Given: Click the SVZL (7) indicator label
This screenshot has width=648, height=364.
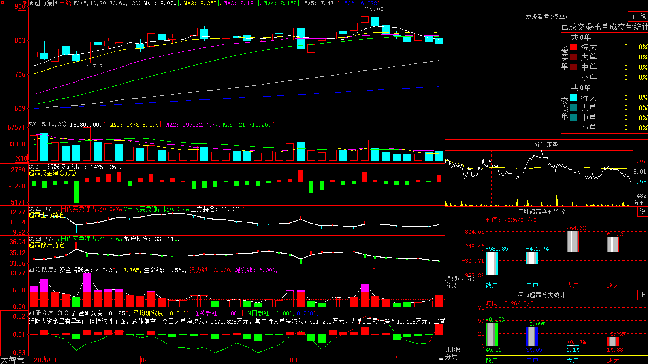Looking at the screenshot, I should click(41, 209).
